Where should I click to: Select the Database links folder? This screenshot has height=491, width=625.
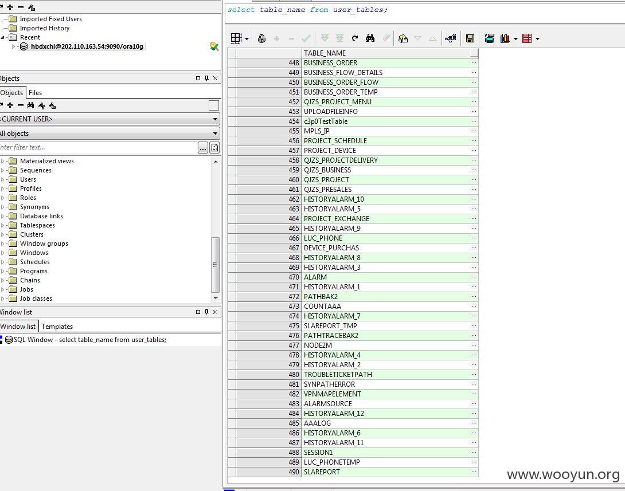(41, 216)
